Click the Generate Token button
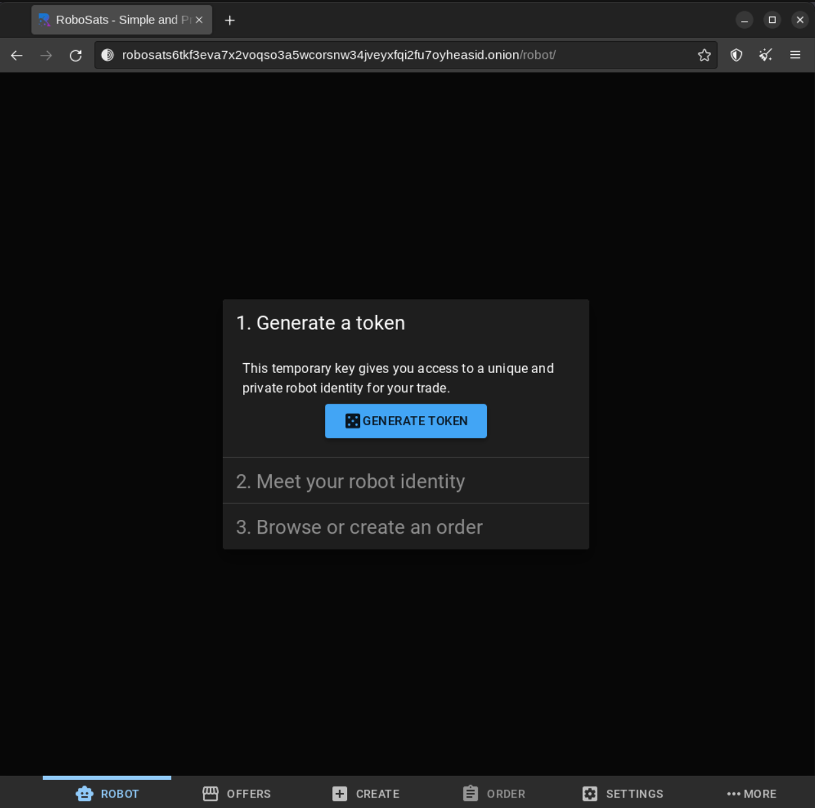This screenshot has height=808, width=815. (405, 421)
